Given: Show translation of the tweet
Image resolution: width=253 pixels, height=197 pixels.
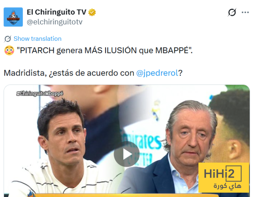Looking at the screenshot, I should point(38,39).
